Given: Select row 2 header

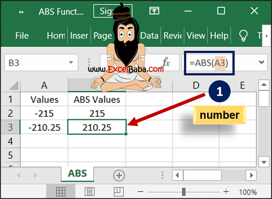Looking at the screenshot, I should pos(10,113).
